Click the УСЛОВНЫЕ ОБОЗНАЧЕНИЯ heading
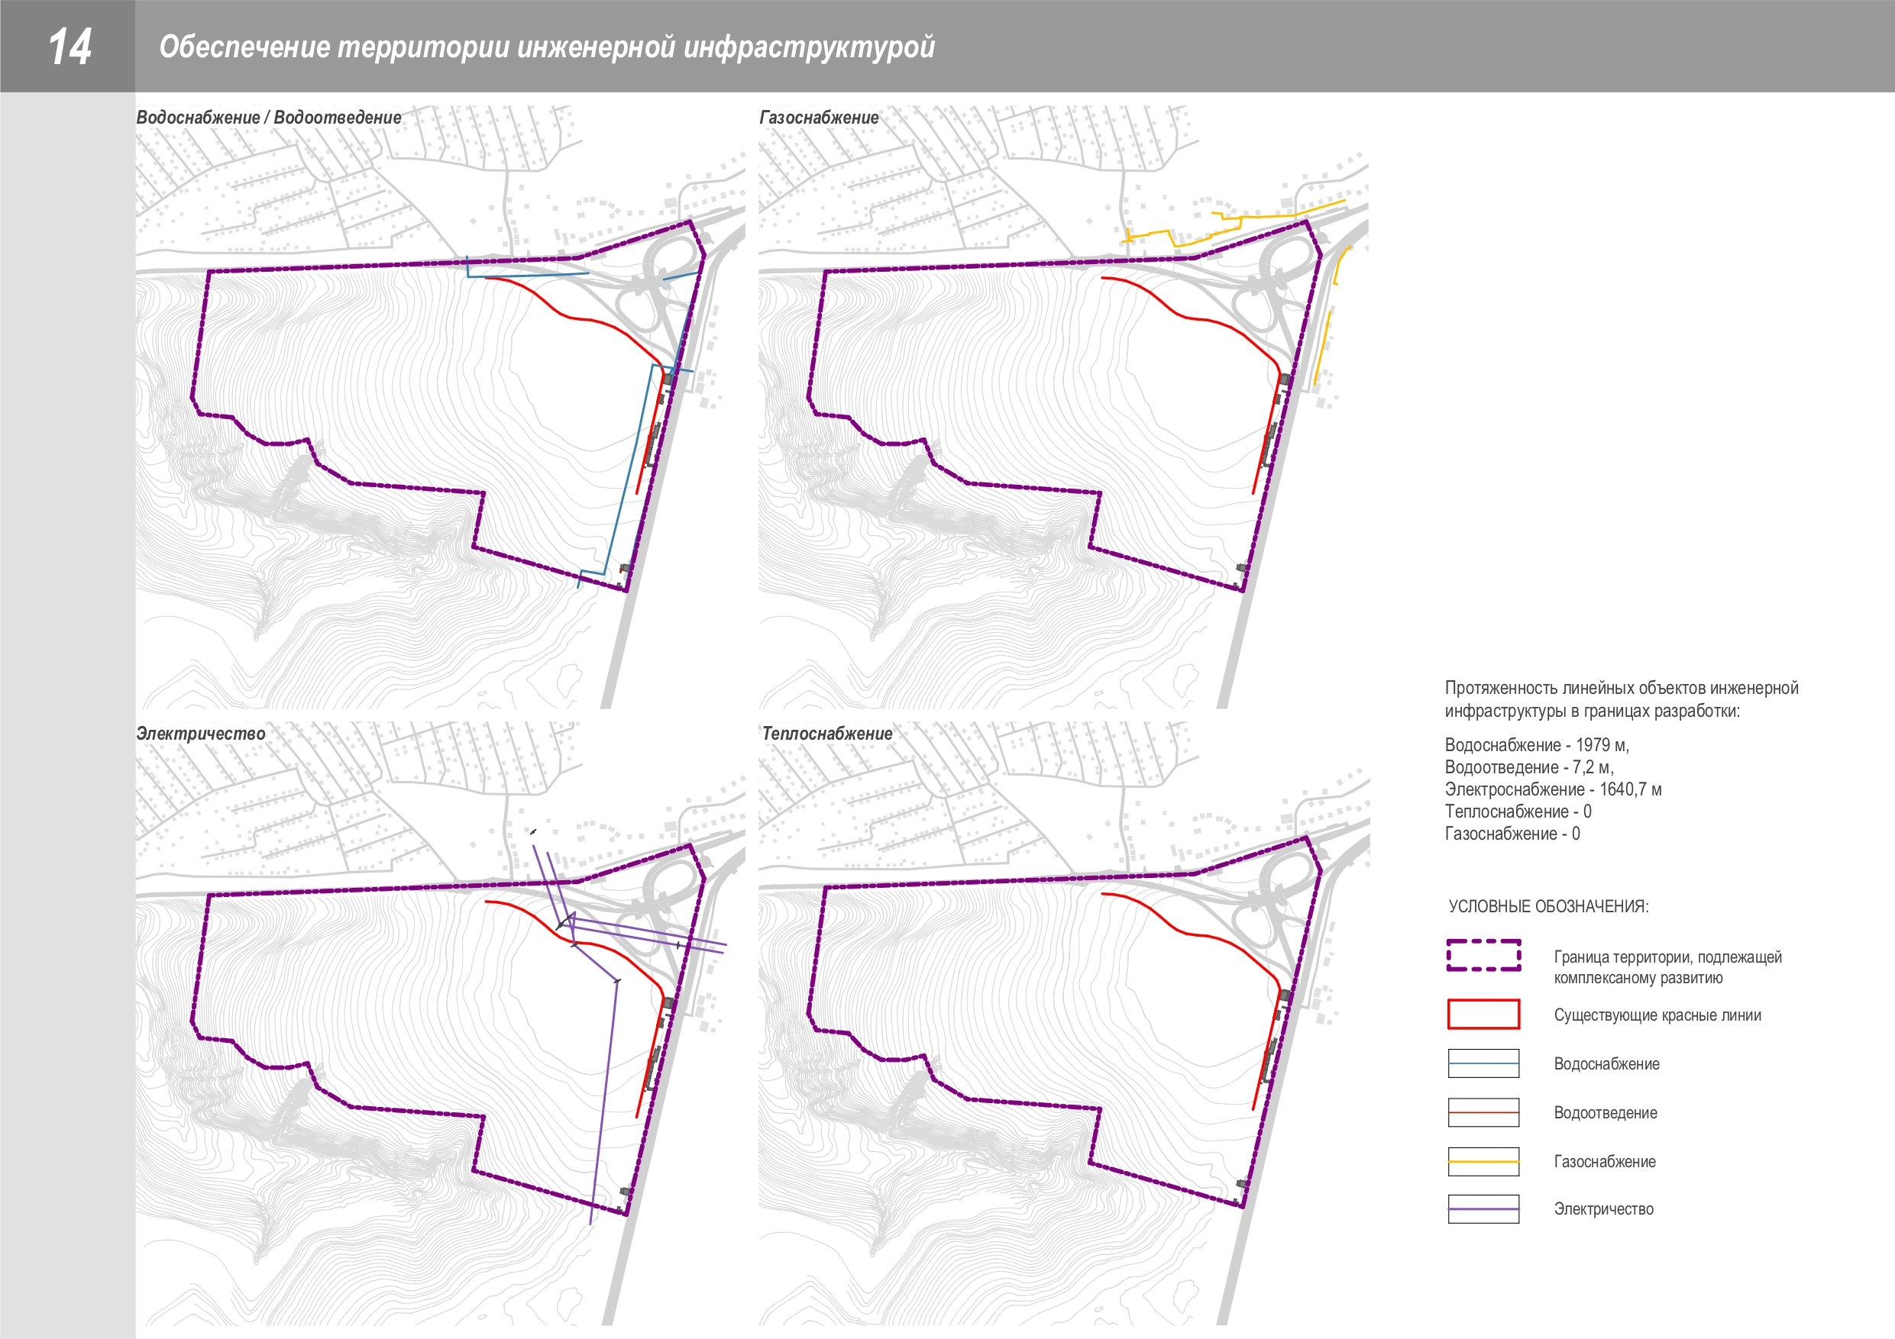The height and width of the screenshot is (1339, 1895). [x=1548, y=906]
